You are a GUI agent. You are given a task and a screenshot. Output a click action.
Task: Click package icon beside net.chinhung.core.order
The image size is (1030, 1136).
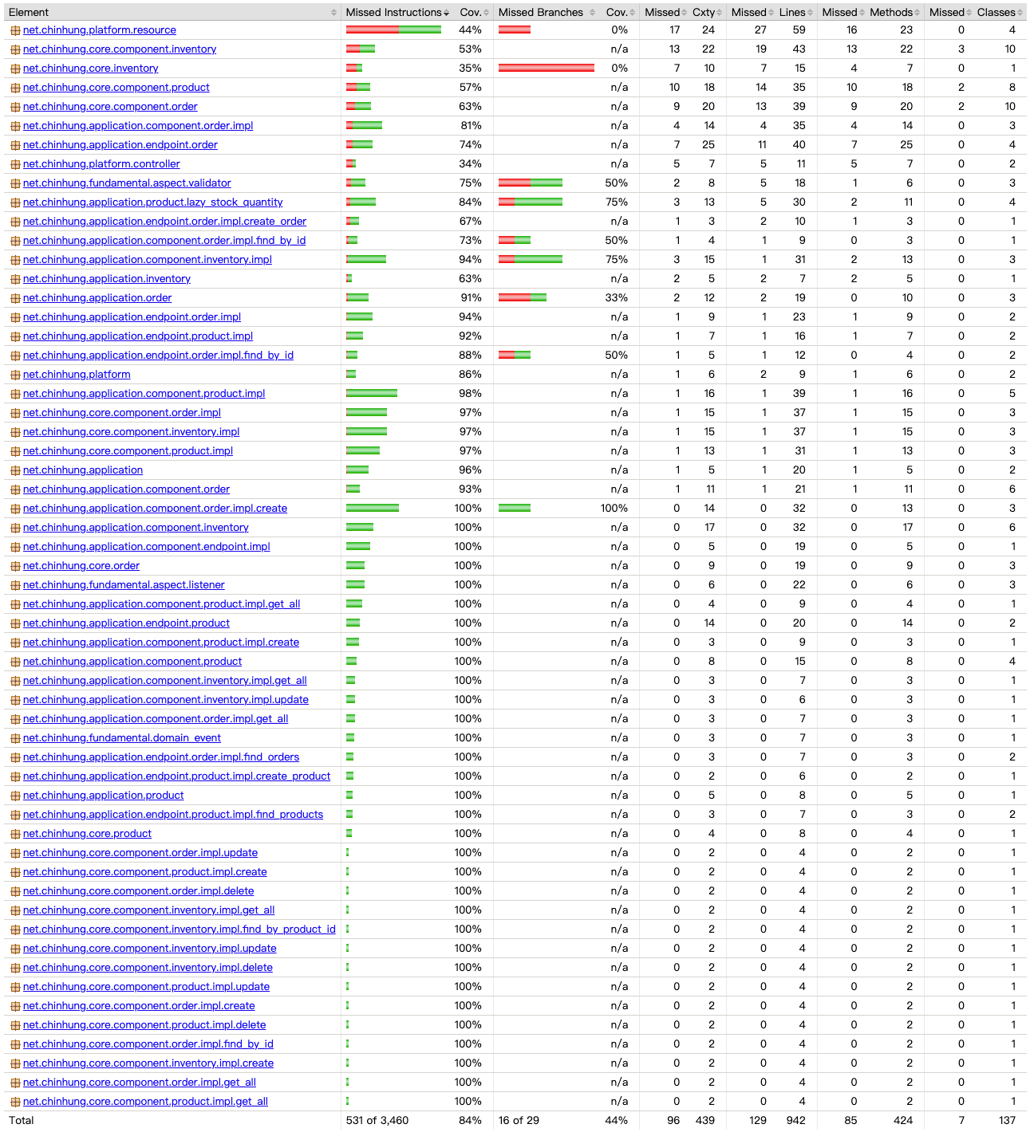15,566
